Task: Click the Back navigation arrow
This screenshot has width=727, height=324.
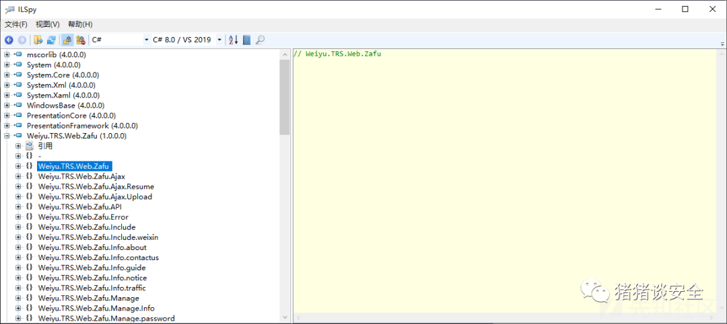Action: point(8,40)
